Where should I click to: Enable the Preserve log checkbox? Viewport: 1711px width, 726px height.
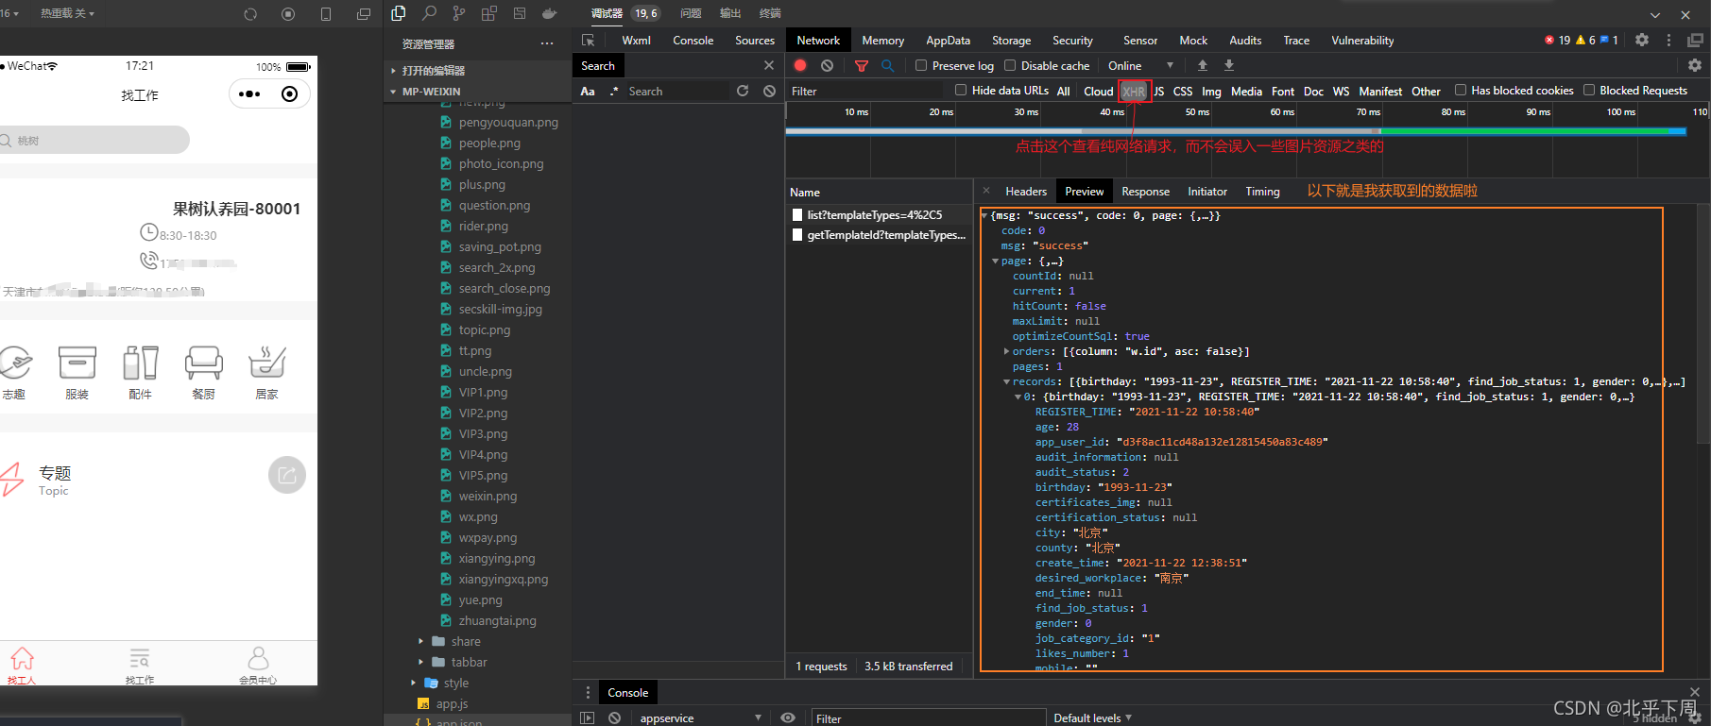click(921, 65)
